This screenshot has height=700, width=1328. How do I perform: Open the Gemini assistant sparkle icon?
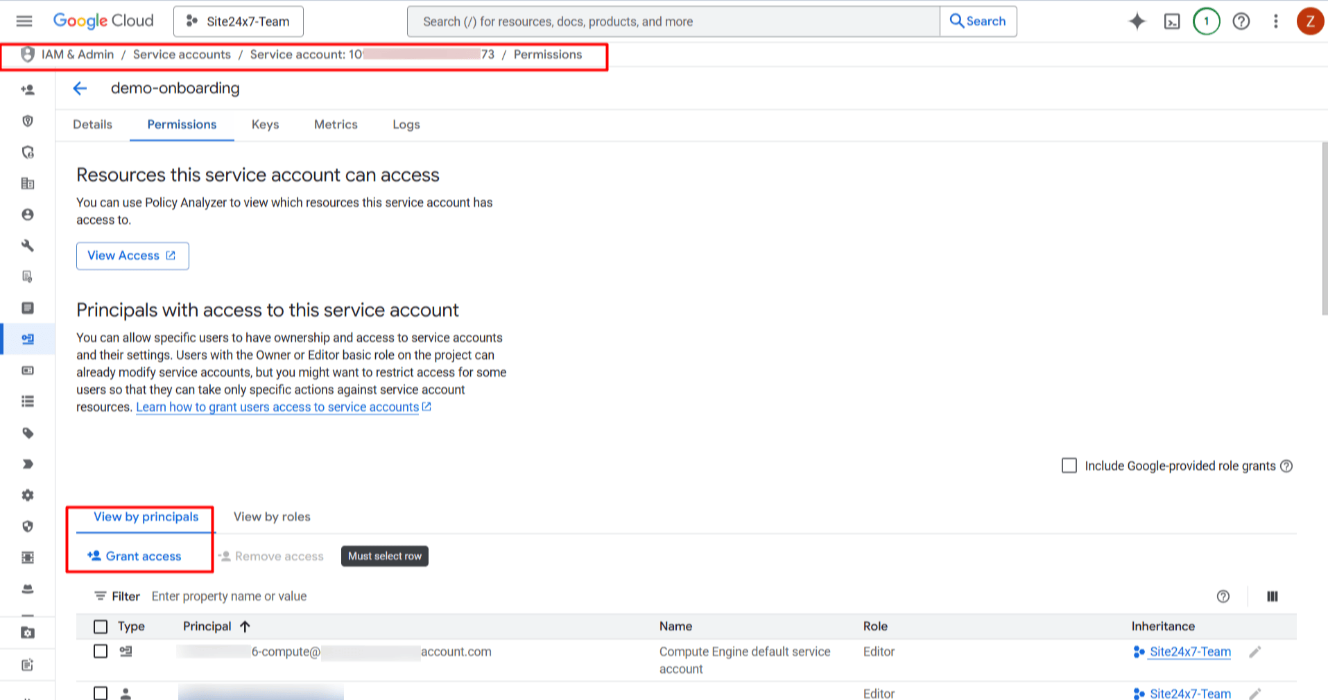[x=1137, y=21]
